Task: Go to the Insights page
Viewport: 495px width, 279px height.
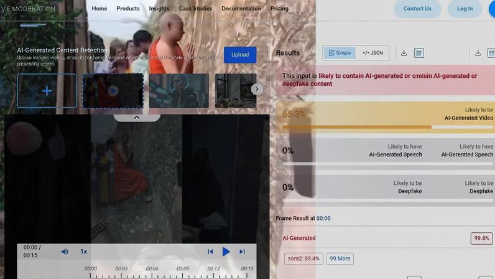Action: point(159,9)
